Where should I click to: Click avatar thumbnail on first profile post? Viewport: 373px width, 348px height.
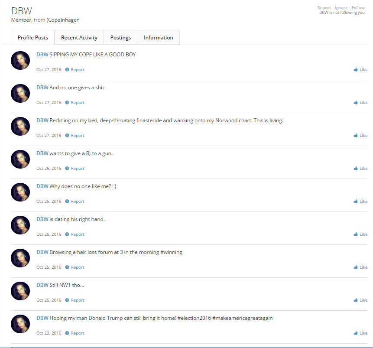[20, 60]
